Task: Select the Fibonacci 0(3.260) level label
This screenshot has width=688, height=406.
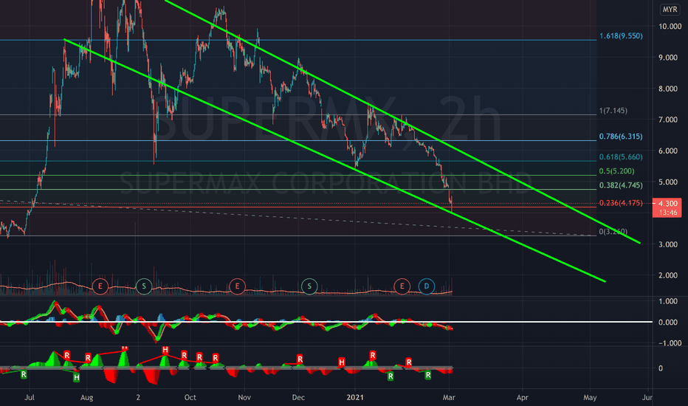Action: 613,231
